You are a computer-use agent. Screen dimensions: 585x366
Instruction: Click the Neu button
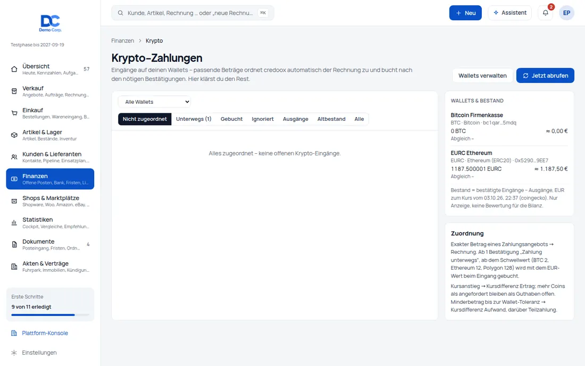point(465,13)
